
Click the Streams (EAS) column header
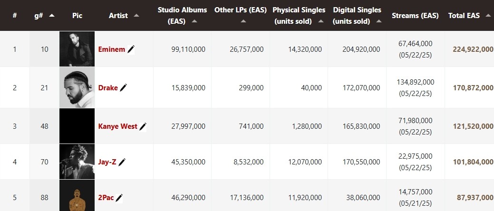415,15
